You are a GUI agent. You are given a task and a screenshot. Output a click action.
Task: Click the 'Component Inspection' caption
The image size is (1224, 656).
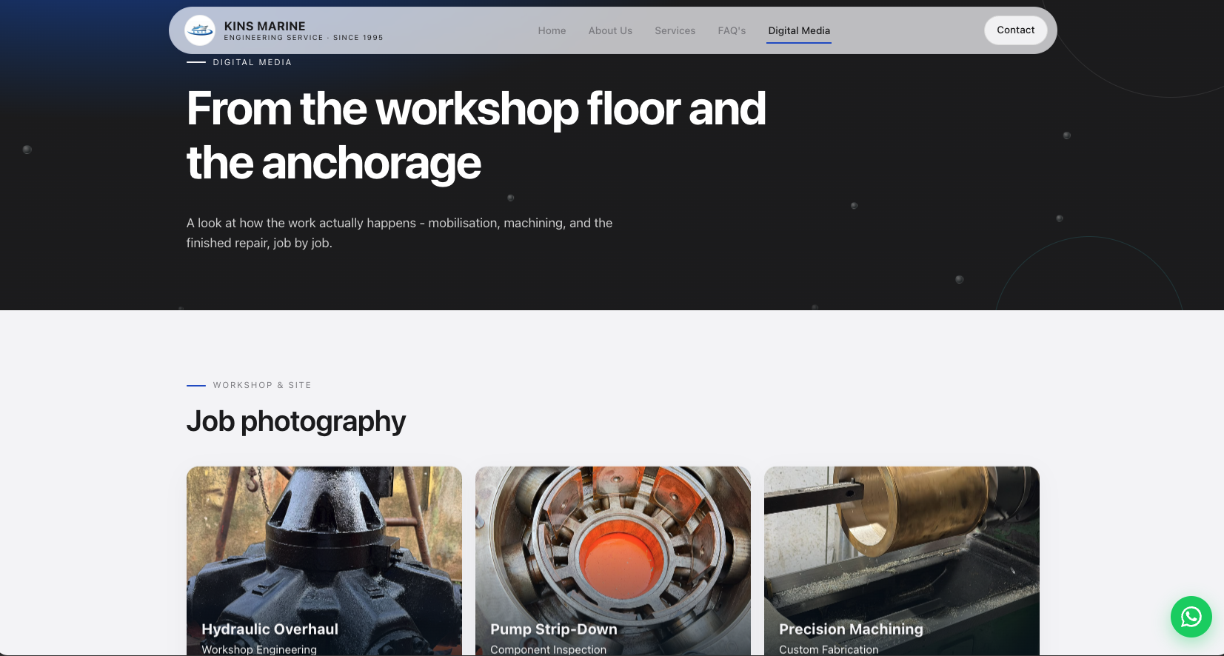coord(548,649)
